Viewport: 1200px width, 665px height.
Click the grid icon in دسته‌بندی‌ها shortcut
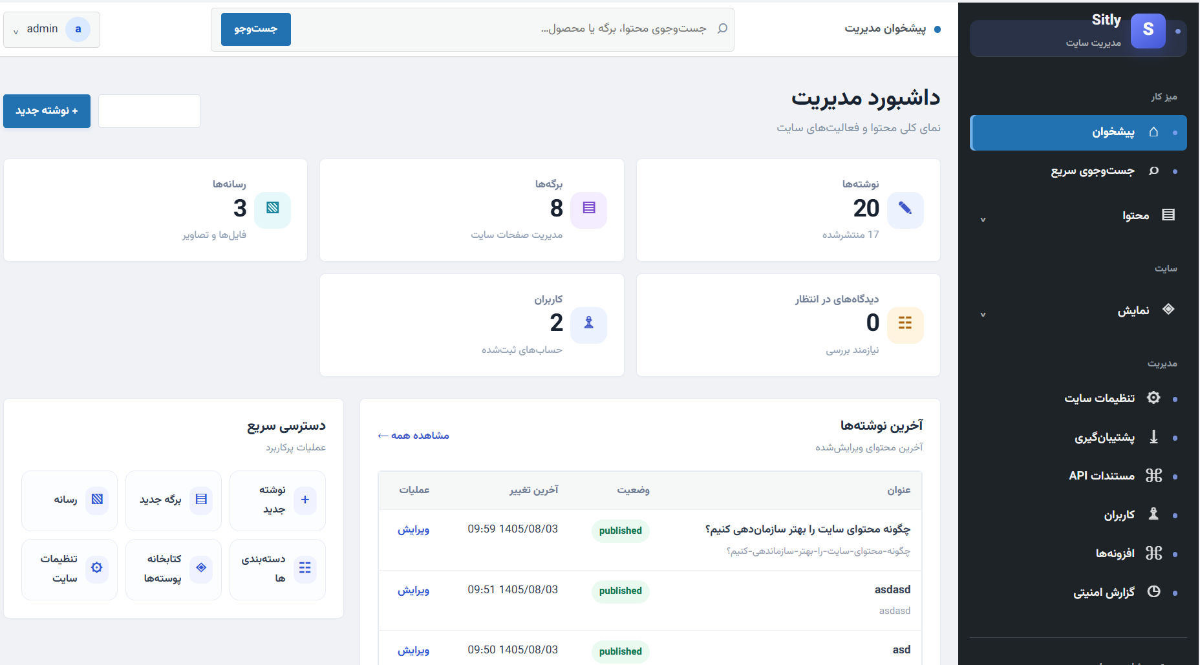(305, 568)
